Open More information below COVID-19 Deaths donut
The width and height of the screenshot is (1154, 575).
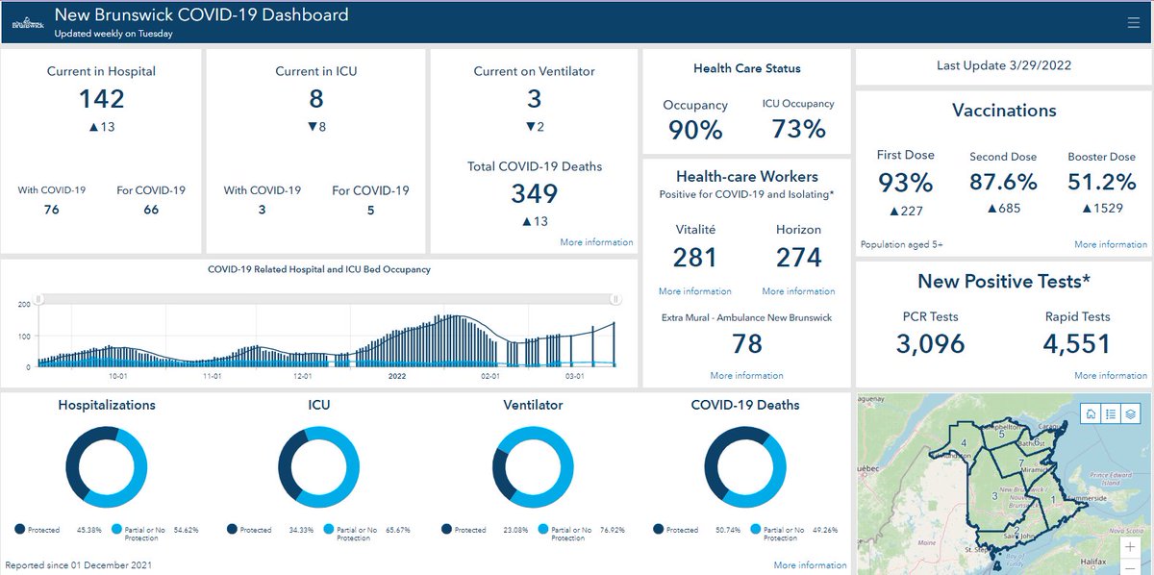[810, 565]
